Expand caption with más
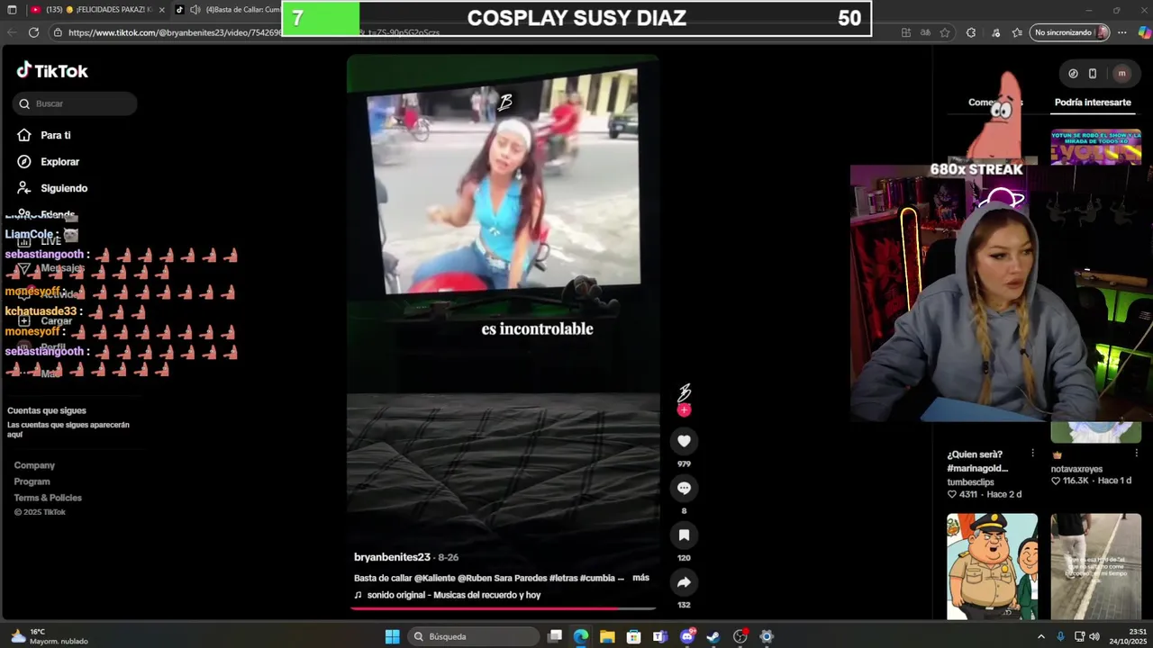The width and height of the screenshot is (1153, 648). (x=640, y=578)
